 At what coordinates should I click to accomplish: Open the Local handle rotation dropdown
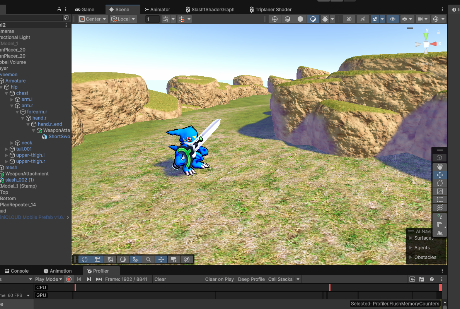click(x=123, y=19)
